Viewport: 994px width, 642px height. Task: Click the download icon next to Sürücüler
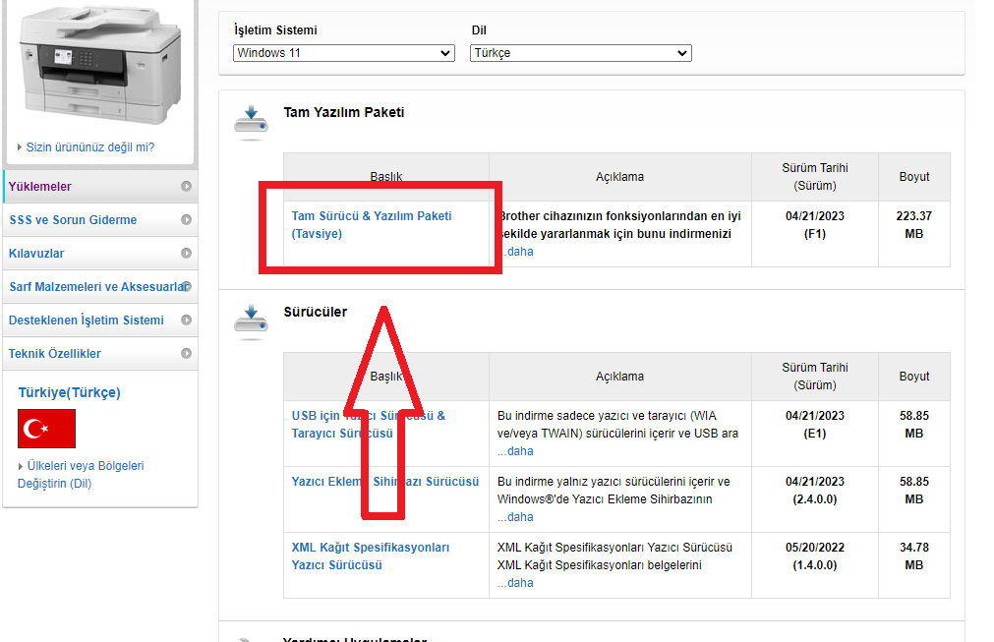point(250,322)
